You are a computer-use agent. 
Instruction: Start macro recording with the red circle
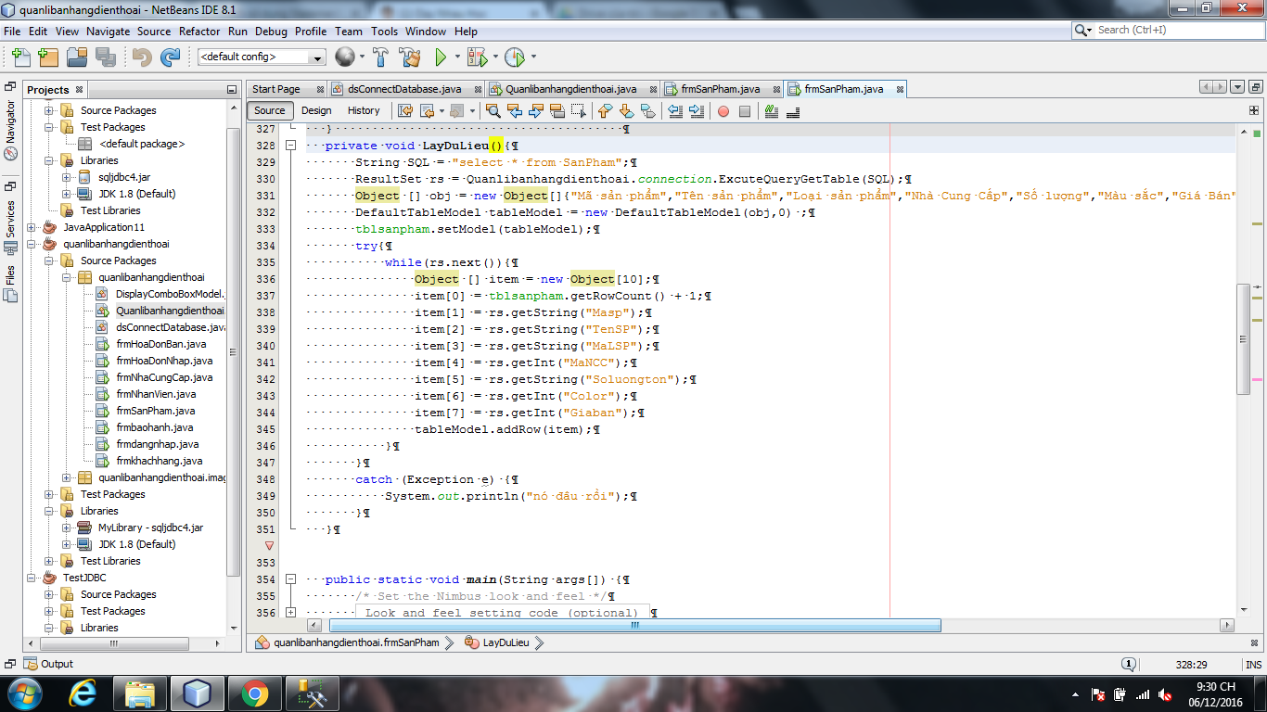[723, 111]
